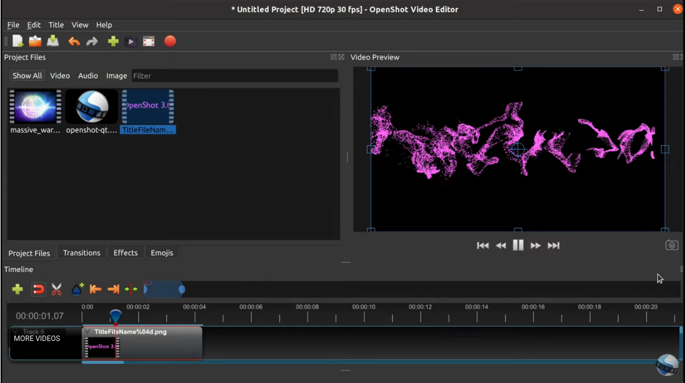This screenshot has height=383, width=685.
Task: Toggle the Fullscreen toolbar button
Action: tap(149, 41)
